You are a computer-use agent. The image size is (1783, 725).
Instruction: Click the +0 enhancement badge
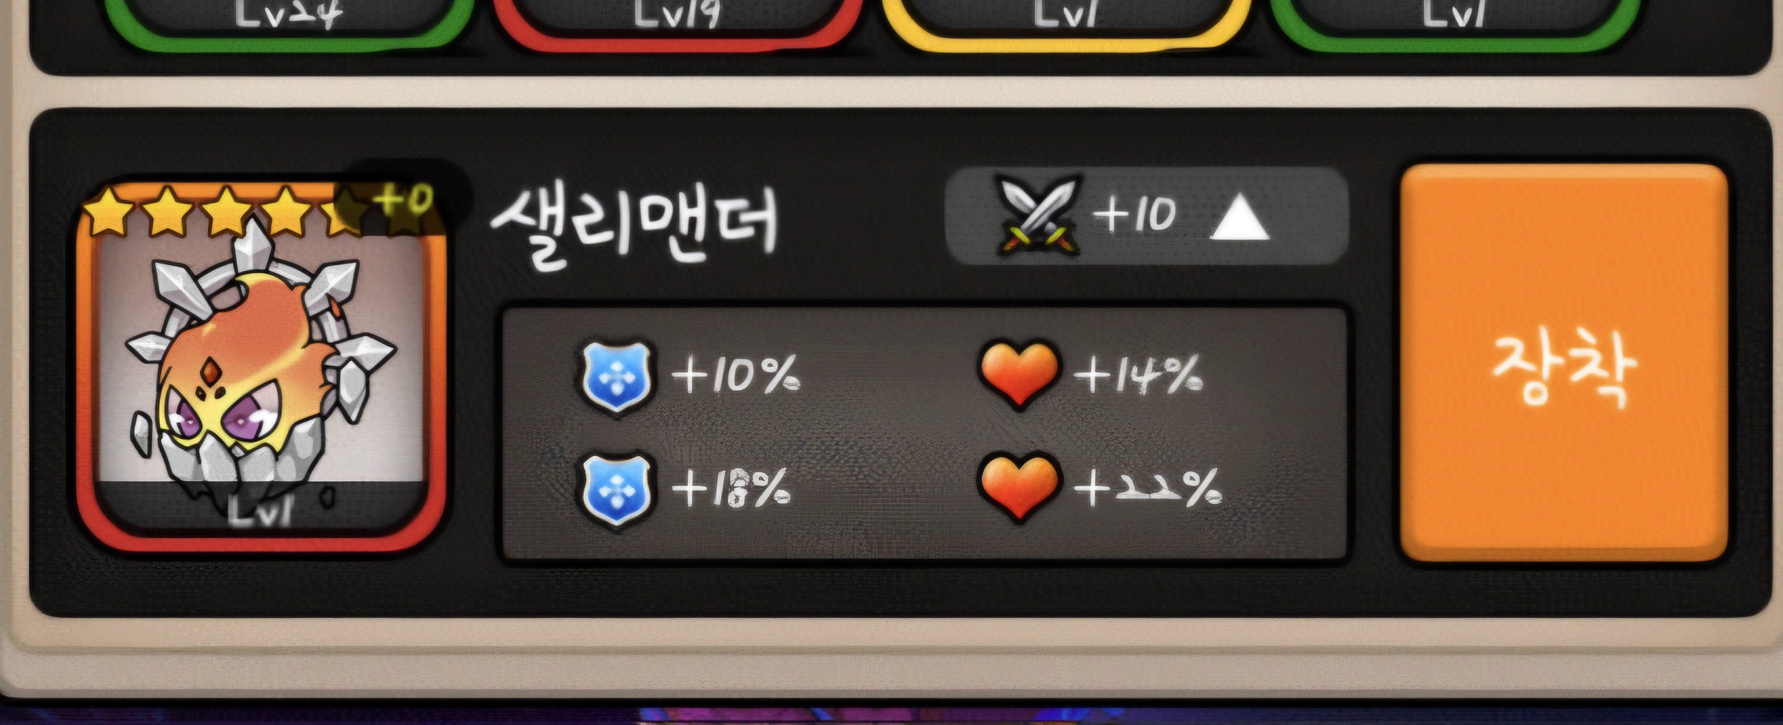click(x=404, y=201)
